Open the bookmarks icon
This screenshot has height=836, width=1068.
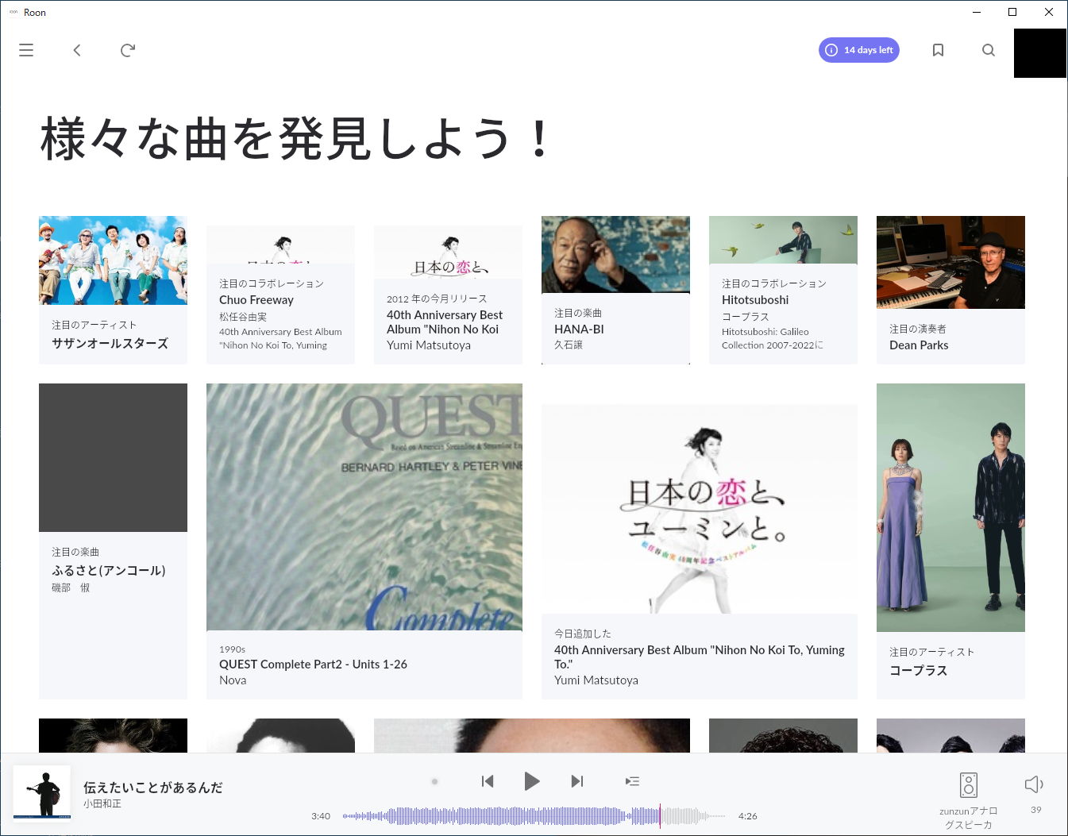[938, 50]
